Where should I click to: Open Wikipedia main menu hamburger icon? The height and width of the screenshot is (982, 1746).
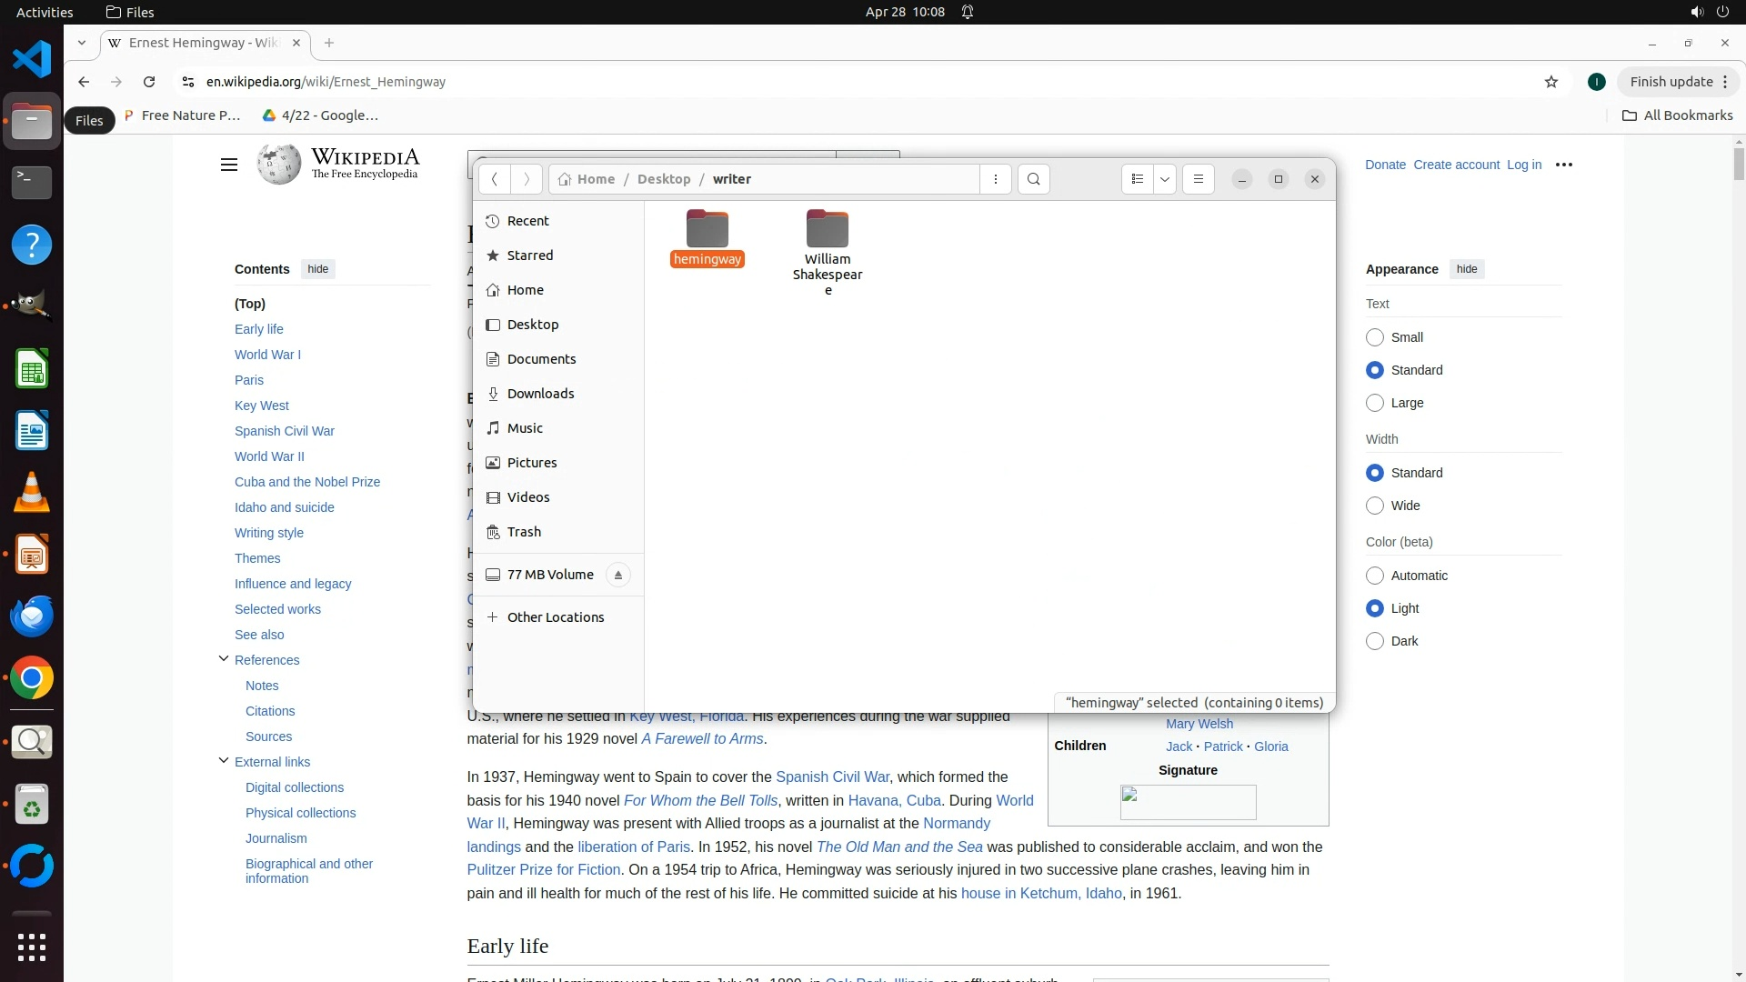228,165
